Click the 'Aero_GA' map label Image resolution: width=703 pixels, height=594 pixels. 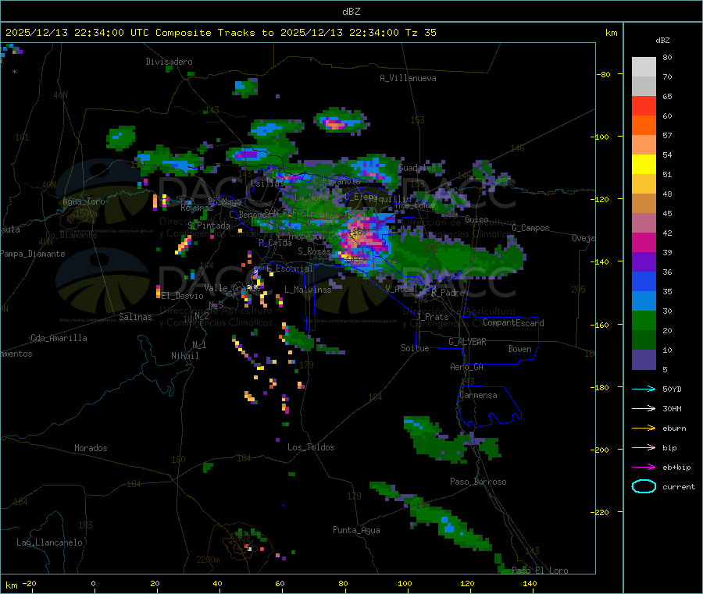467,368
